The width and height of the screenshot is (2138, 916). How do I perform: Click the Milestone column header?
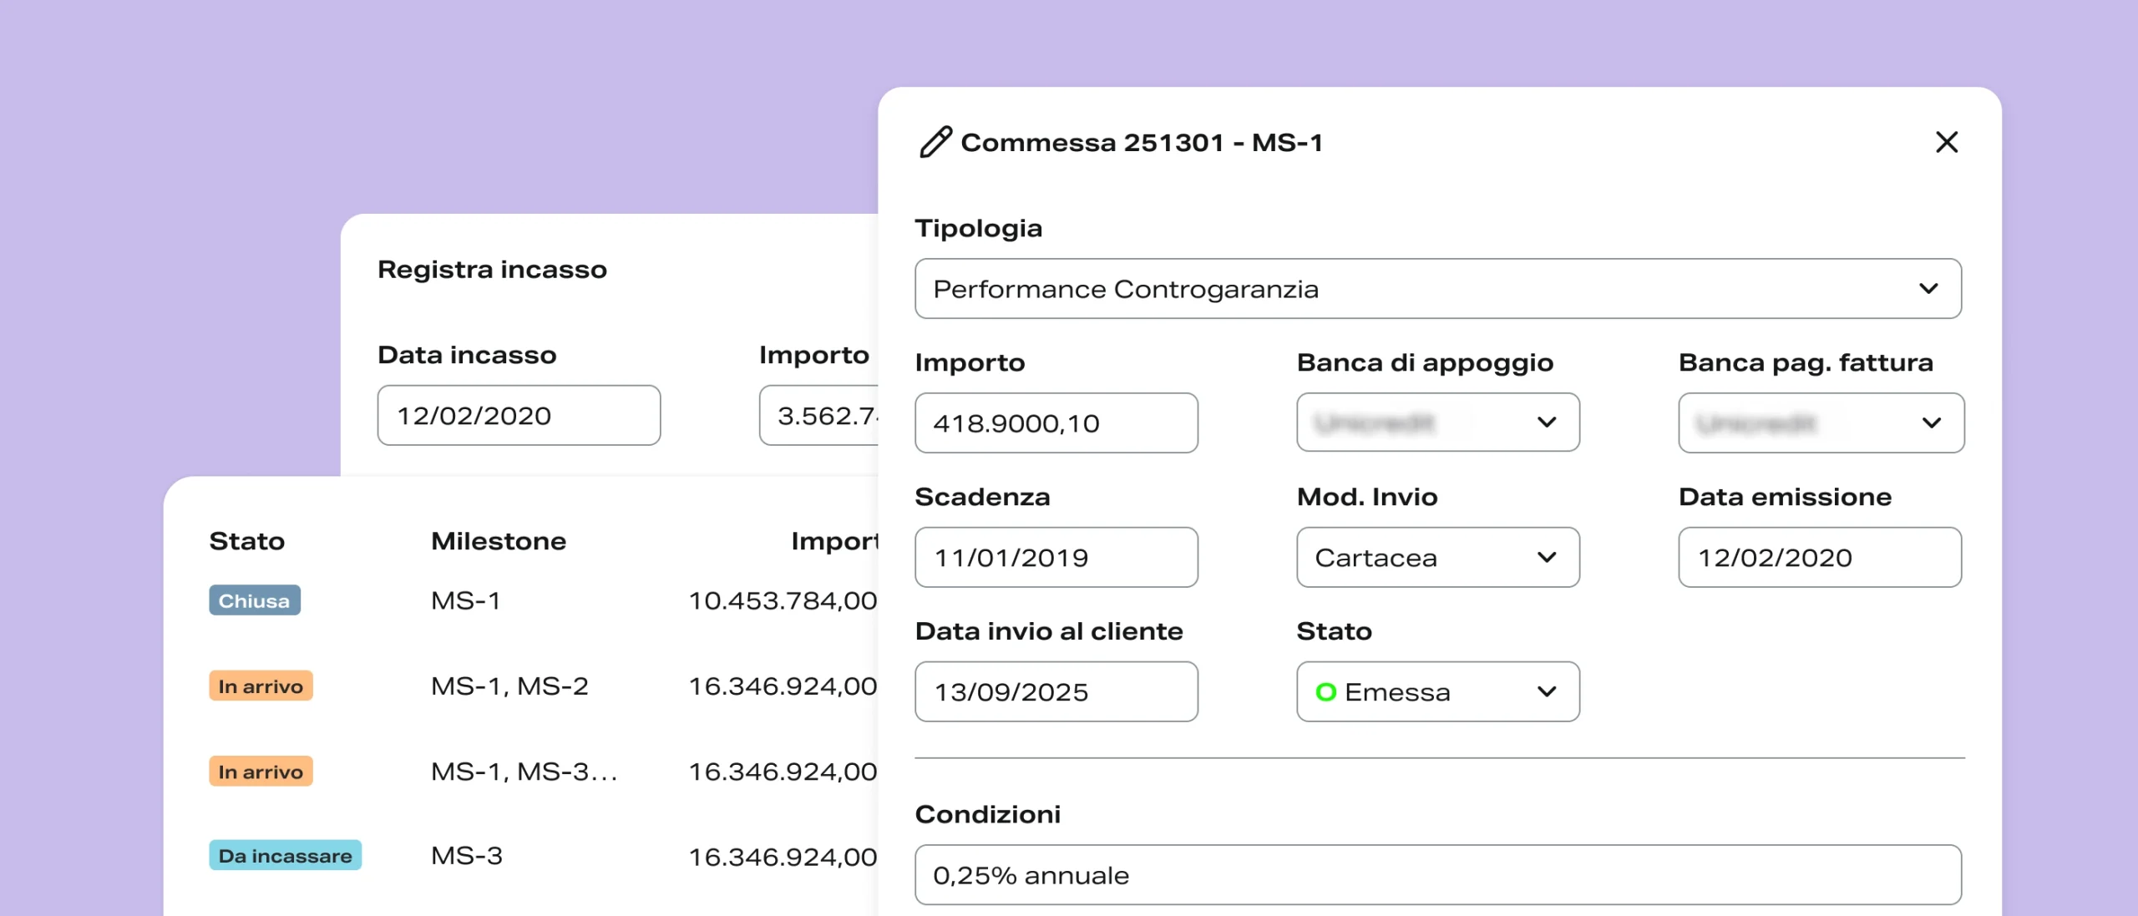tap(499, 541)
